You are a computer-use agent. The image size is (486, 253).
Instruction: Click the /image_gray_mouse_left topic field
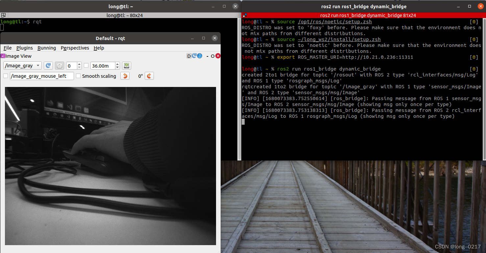pos(41,76)
